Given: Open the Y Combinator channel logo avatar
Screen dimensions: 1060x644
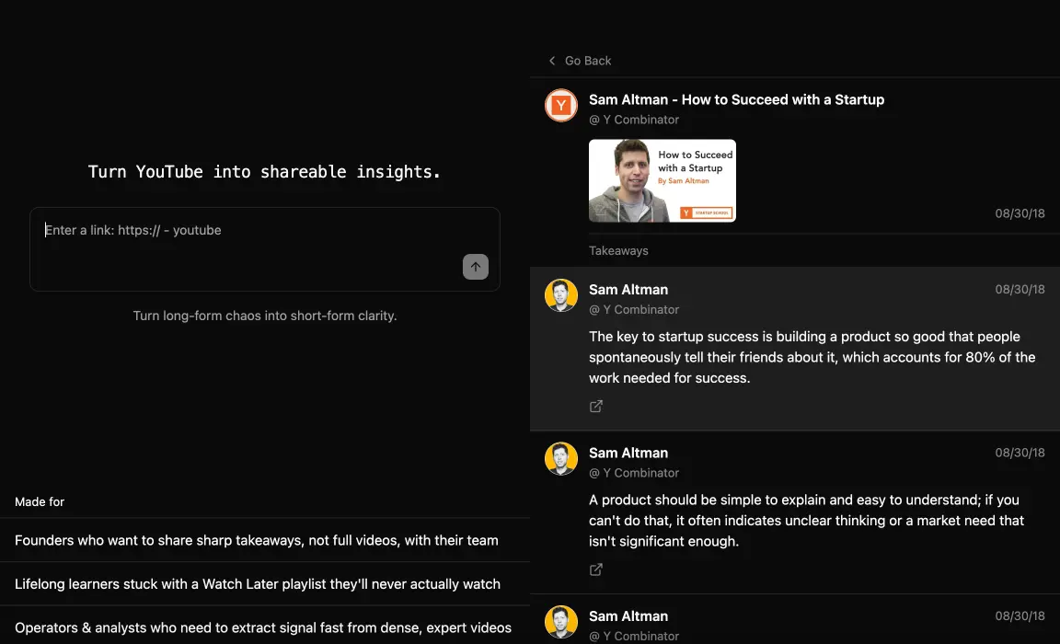Looking at the screenshot, I should (x=561, y=106).
